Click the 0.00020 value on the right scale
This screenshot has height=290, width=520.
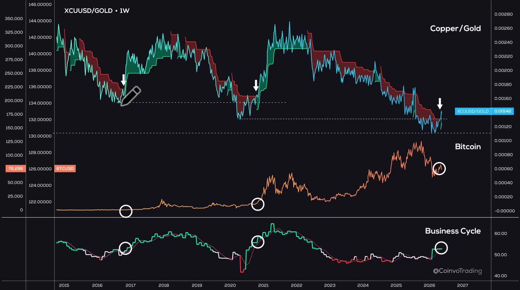click(504, 197)
